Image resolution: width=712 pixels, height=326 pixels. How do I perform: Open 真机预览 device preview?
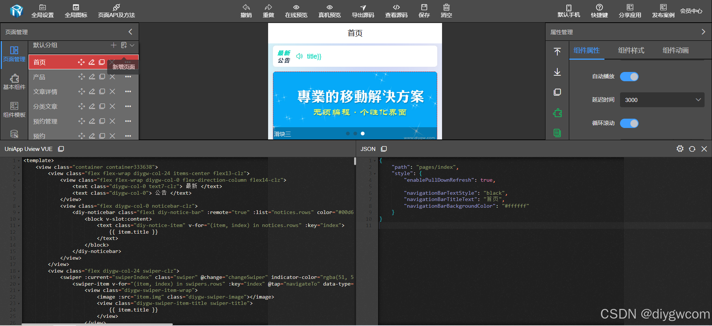(330, 11)
